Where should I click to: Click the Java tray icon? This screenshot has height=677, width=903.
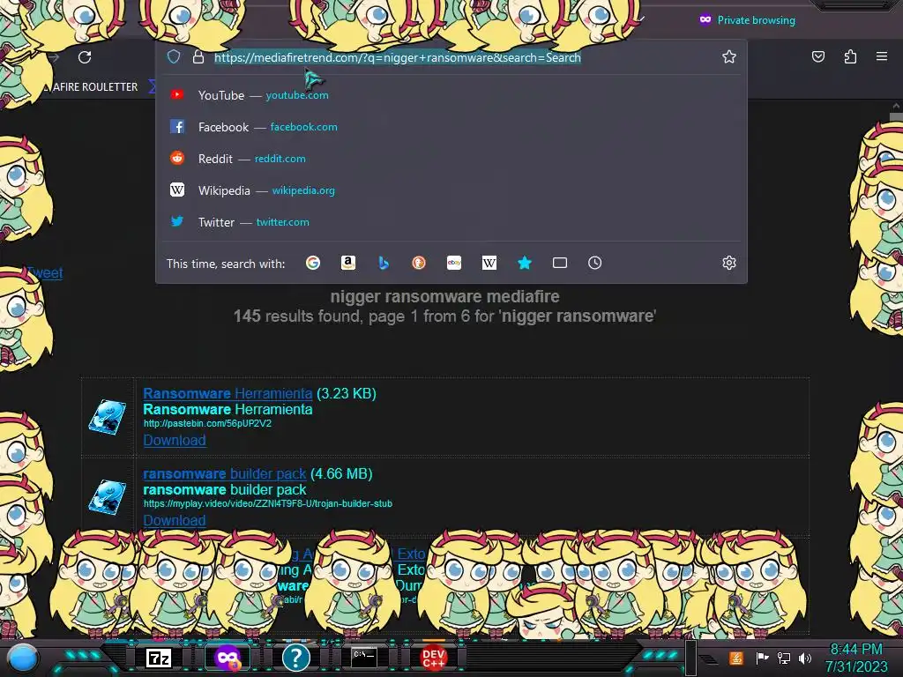coord(736,658)
